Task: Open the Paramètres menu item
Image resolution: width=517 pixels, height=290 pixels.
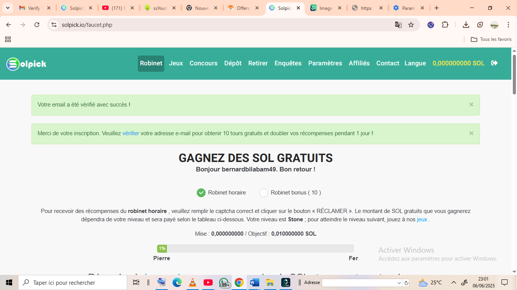Action: pyautogui.click(x=325, y=63)
